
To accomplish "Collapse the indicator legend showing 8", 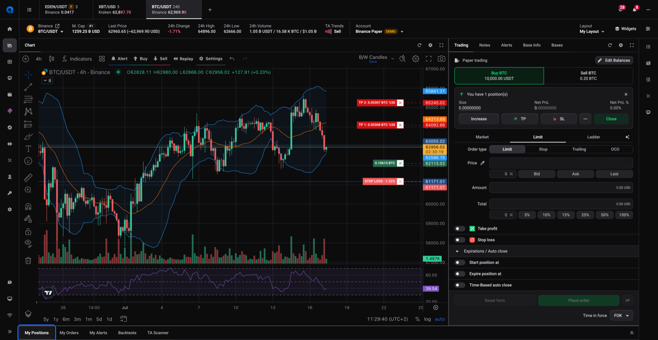I will click(47, 81).
